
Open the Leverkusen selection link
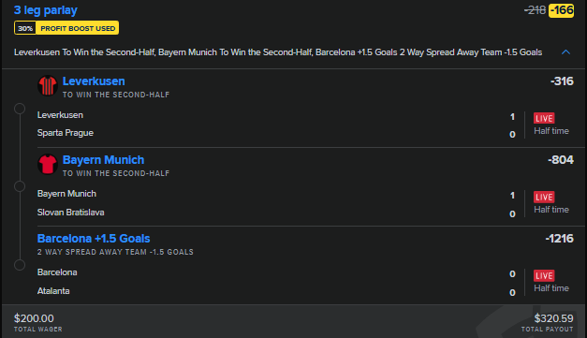(94, 81)
